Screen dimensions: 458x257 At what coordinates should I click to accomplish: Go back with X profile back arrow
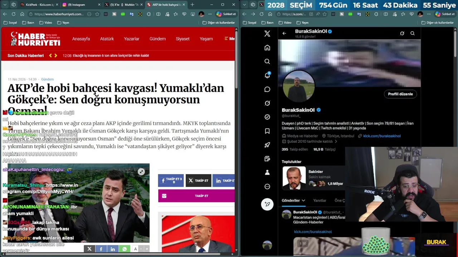pyautogui.click(x=284, y=33)
